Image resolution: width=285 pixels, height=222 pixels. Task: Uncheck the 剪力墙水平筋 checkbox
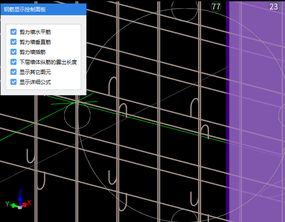pos(13,32)
